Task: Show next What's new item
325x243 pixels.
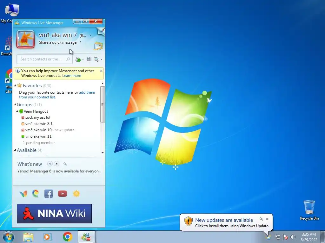Action: pyautogui.click(x=56, y=164)
